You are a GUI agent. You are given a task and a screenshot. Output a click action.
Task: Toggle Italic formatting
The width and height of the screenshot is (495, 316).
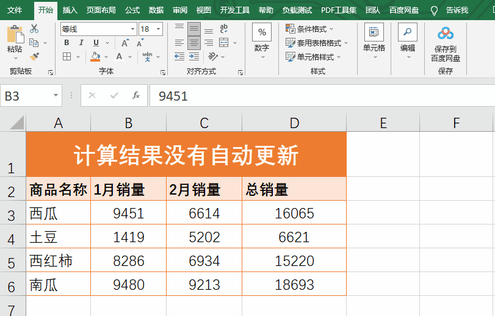(81, 43)
